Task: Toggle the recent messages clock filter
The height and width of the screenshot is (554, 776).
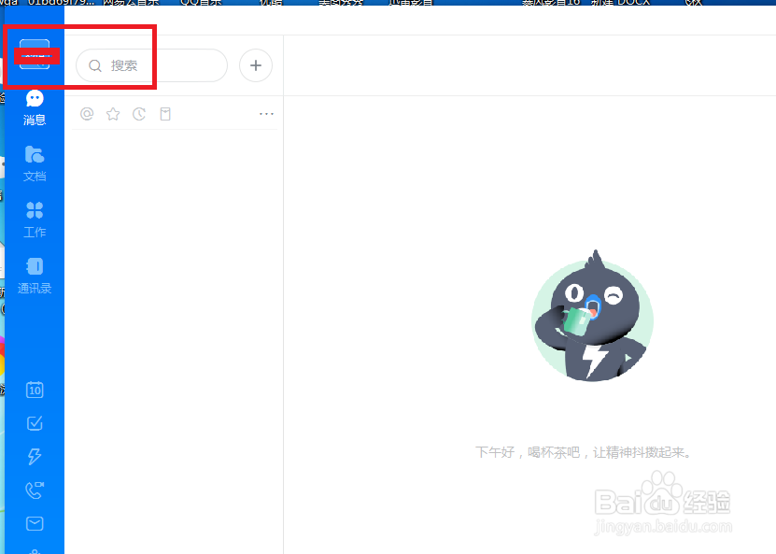Action: (x=139, y=113)
